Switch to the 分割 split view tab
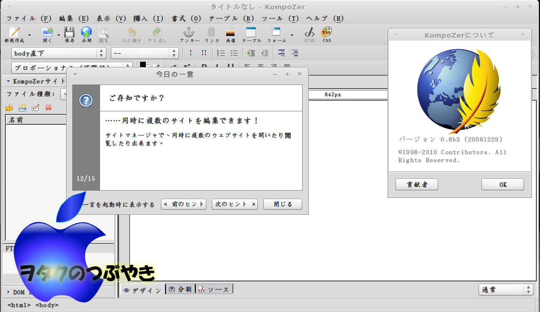 [x=180, y=289]
